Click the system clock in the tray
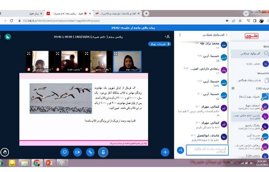 point(262,163)
